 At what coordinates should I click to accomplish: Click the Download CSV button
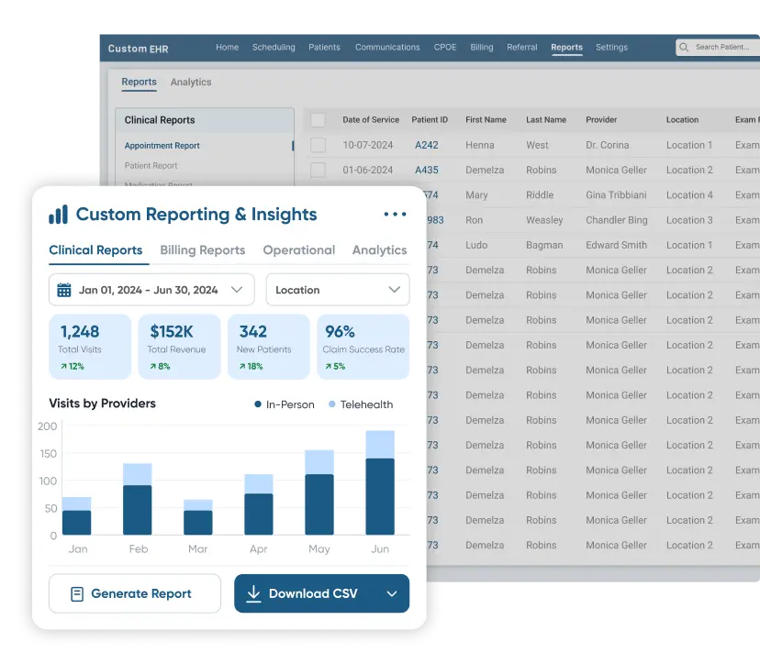(322, 593)
